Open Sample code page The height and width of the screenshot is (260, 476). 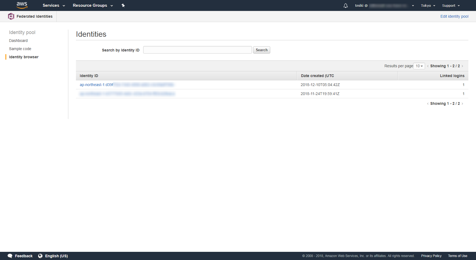click(20, 49)
